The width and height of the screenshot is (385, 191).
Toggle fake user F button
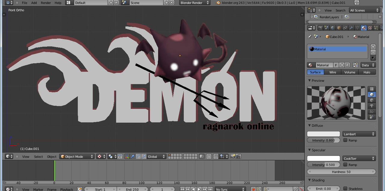click(x=336, y=65)
